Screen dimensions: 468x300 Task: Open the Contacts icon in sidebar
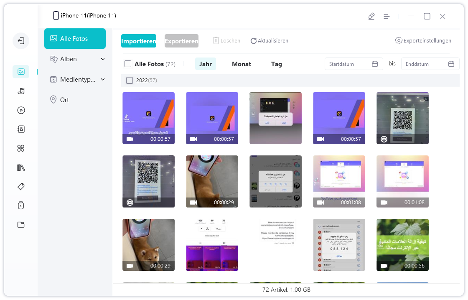coord(21,129)
